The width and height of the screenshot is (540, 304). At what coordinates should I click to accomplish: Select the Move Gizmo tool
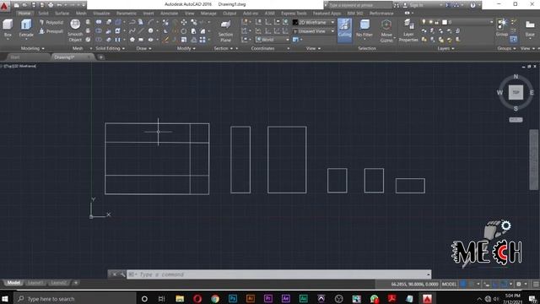coord(386,30)
